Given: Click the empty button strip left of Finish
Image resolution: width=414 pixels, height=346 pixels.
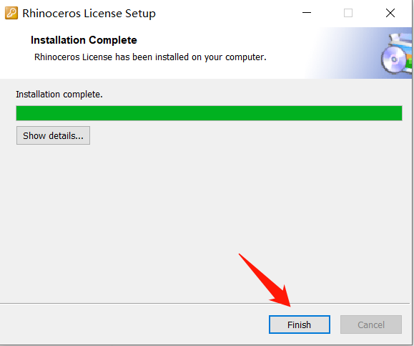Looking at the screenshot, I should point(132,325).
